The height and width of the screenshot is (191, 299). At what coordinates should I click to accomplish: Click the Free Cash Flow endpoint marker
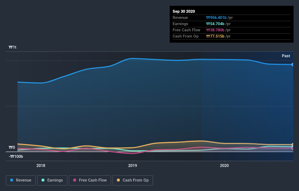[293, 148]
